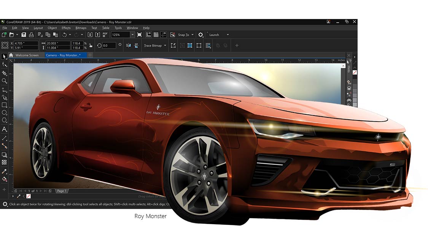Image resolution: width=428 pixels, height=247 pixels.
Task: Edit the X position field
Action: click(x=25, y=43)
